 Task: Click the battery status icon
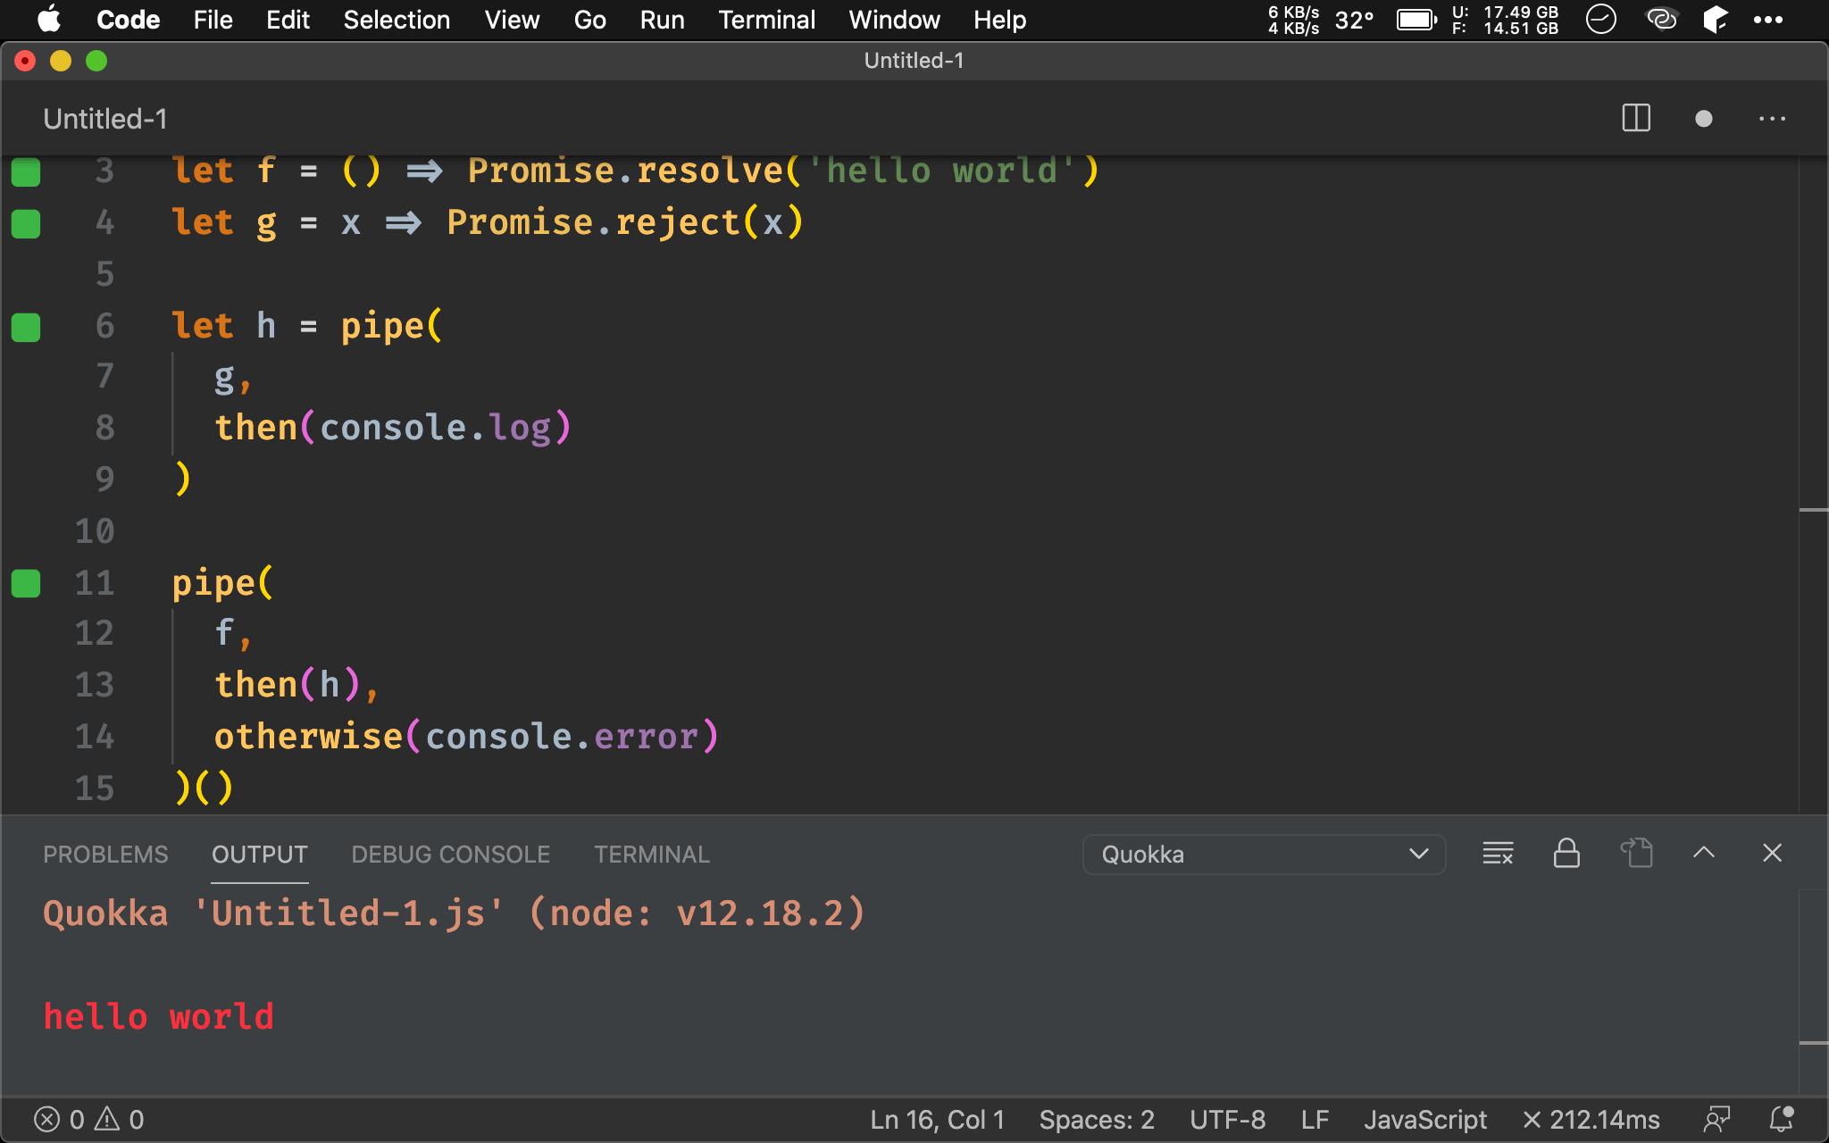(x=1416, y=20)
